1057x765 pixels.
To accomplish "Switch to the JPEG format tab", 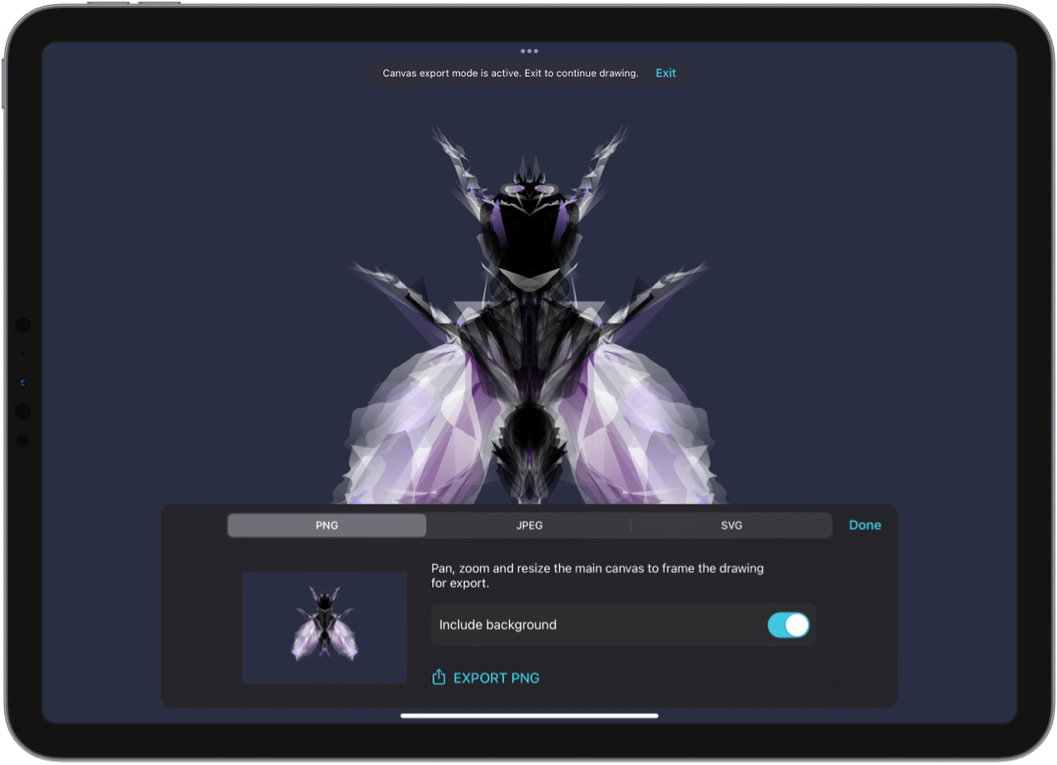I will click(529, 526).
